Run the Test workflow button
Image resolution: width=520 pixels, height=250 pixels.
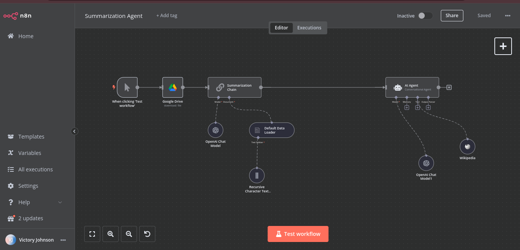(x=298, y=234)
